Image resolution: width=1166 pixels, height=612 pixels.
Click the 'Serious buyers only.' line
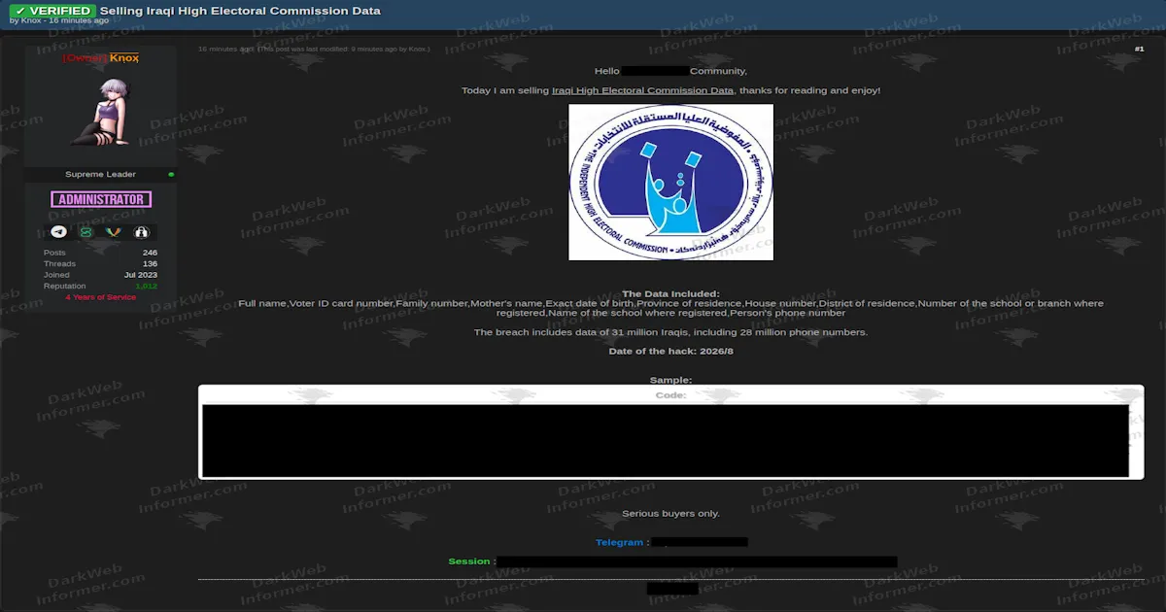point(670,513)
